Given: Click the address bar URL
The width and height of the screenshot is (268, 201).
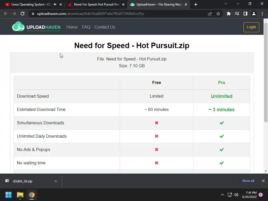Looking at the screenshot, I should 90,14.
